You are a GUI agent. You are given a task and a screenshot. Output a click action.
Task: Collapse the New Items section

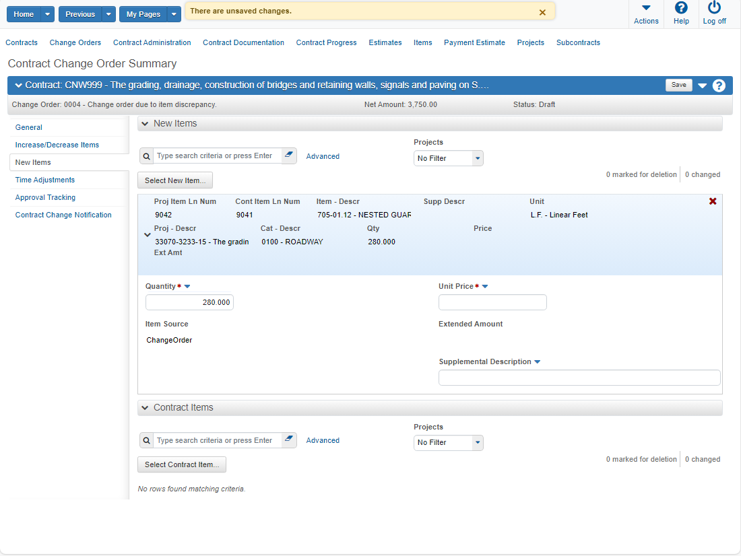(x=145, y=124)
